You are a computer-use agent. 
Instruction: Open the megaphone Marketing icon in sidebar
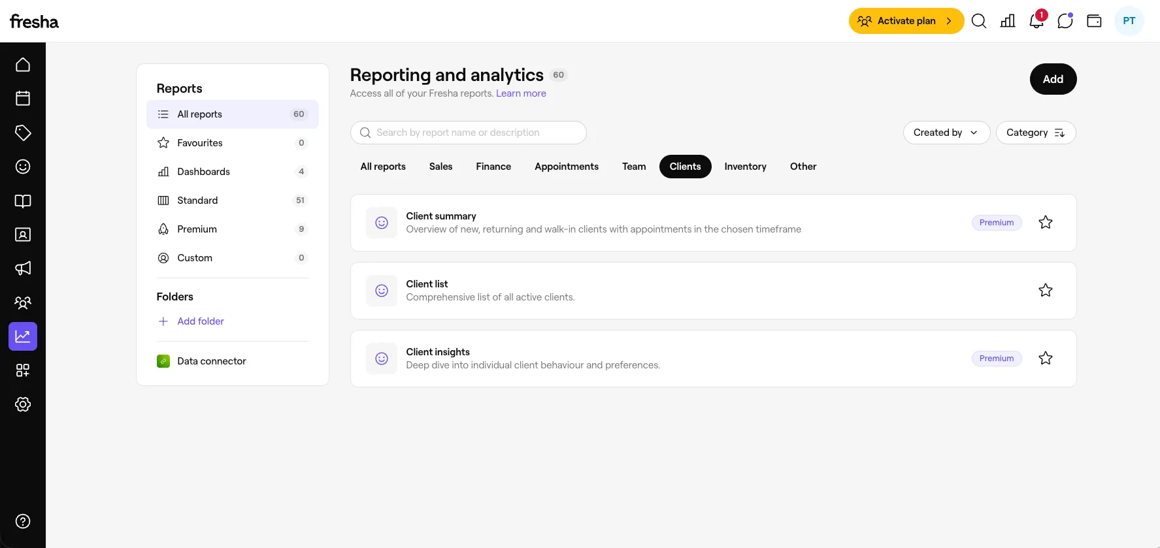tap(23, 268)
